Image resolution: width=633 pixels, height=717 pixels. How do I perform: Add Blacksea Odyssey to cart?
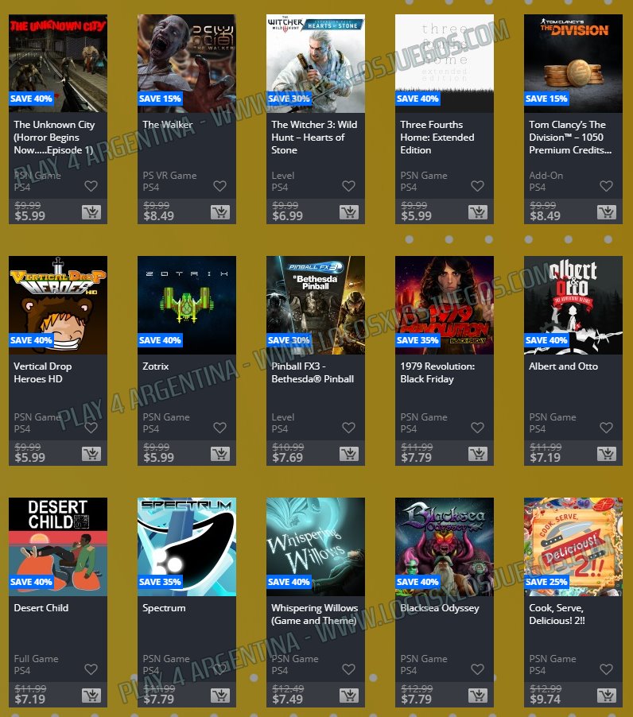point(477,696)
